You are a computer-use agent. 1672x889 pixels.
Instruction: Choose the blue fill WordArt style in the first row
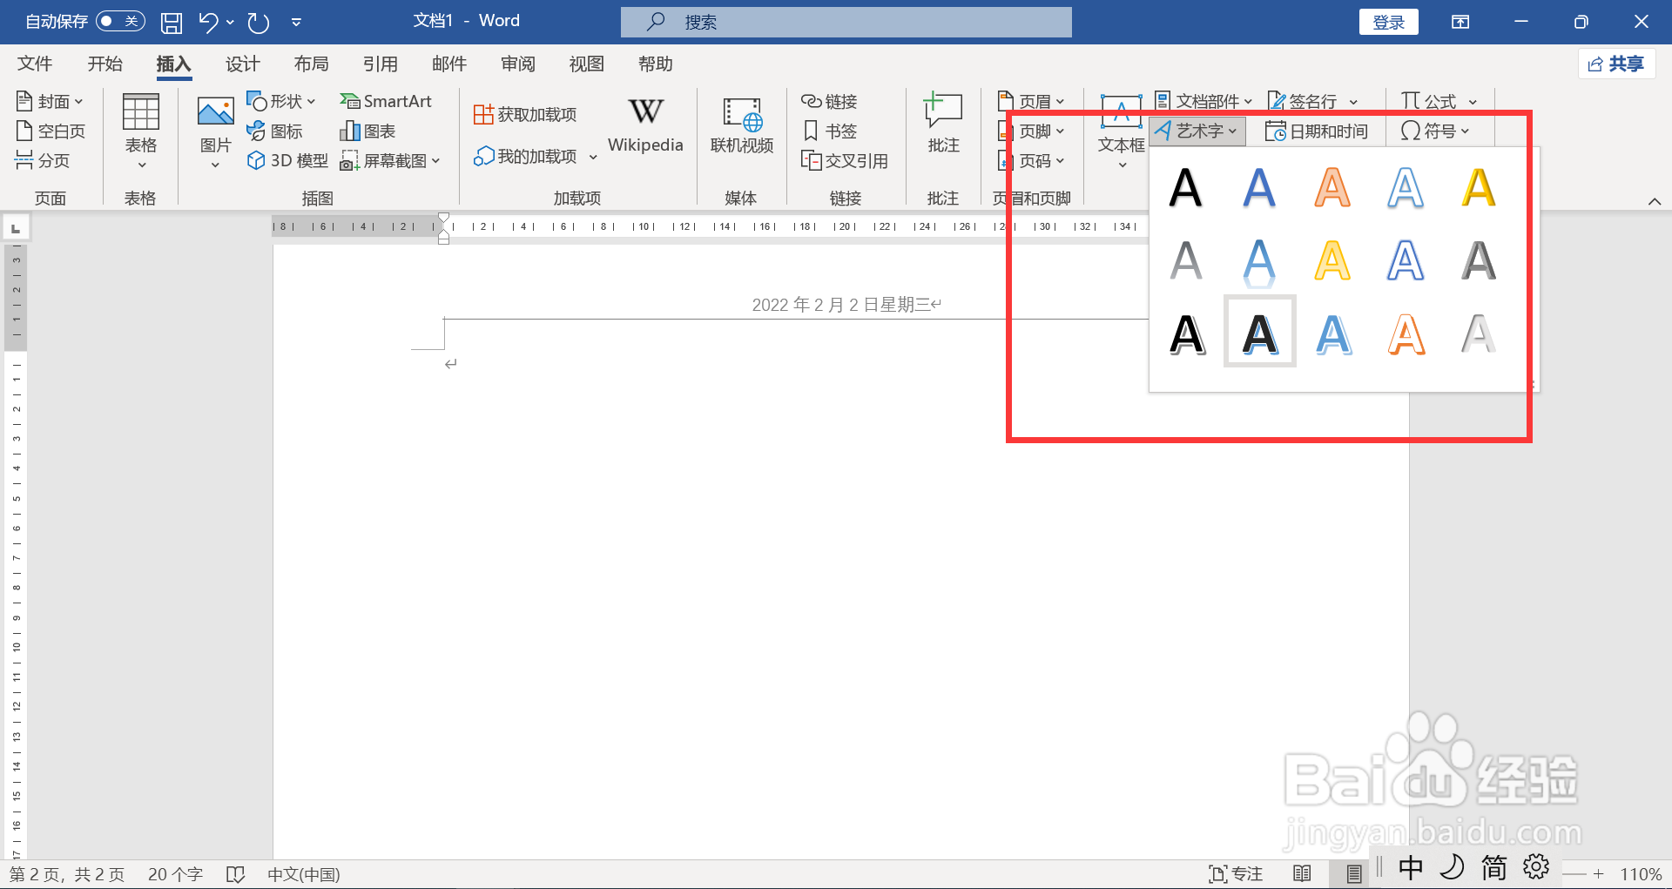[x=1259, y=187]
